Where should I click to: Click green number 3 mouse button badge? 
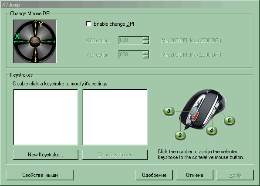[x=169, y=111]
